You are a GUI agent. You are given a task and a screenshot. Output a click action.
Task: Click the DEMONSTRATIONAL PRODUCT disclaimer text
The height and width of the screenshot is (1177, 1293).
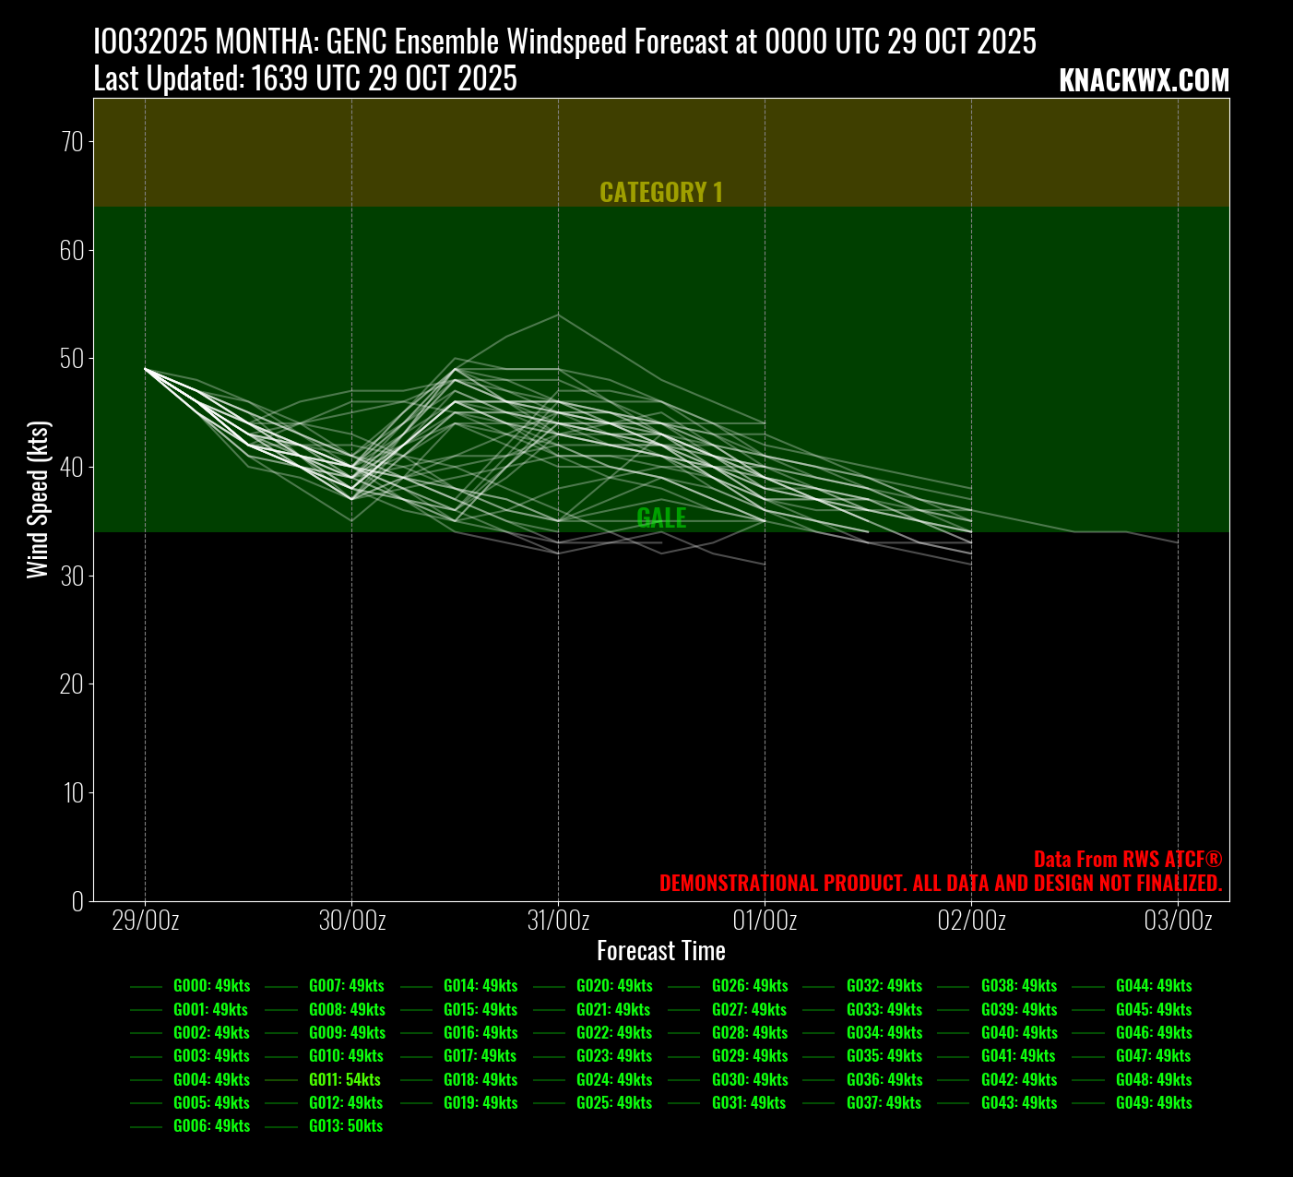click(940, 883)
